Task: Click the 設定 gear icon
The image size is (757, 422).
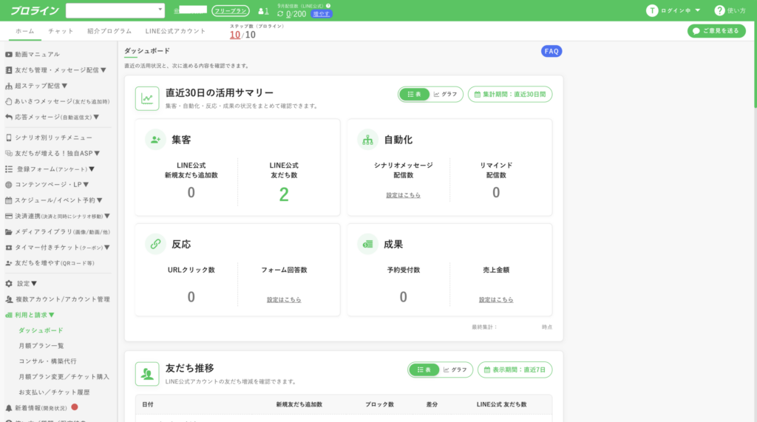Action: (9, 283)
